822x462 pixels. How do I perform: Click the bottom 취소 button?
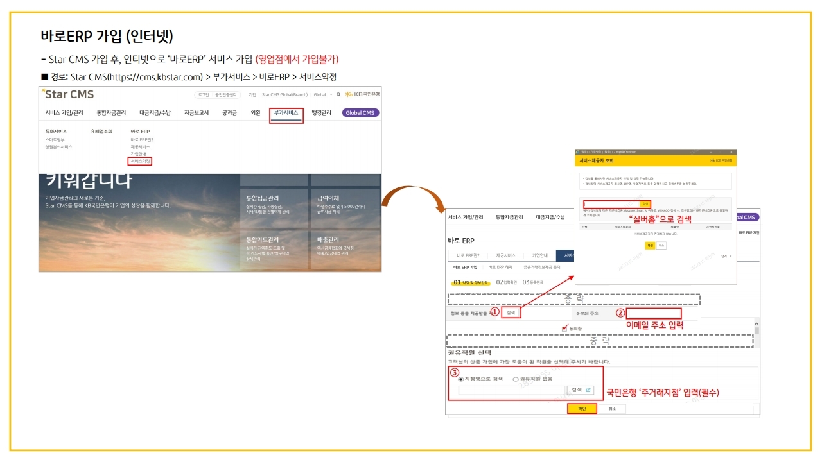[612, 409]
